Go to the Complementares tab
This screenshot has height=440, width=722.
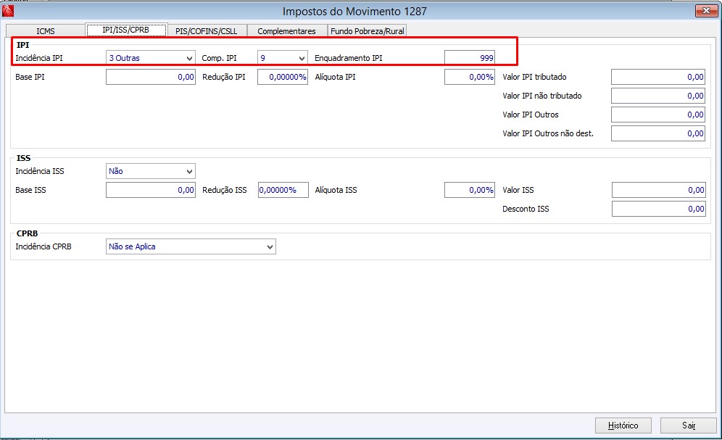coord(286,31)
